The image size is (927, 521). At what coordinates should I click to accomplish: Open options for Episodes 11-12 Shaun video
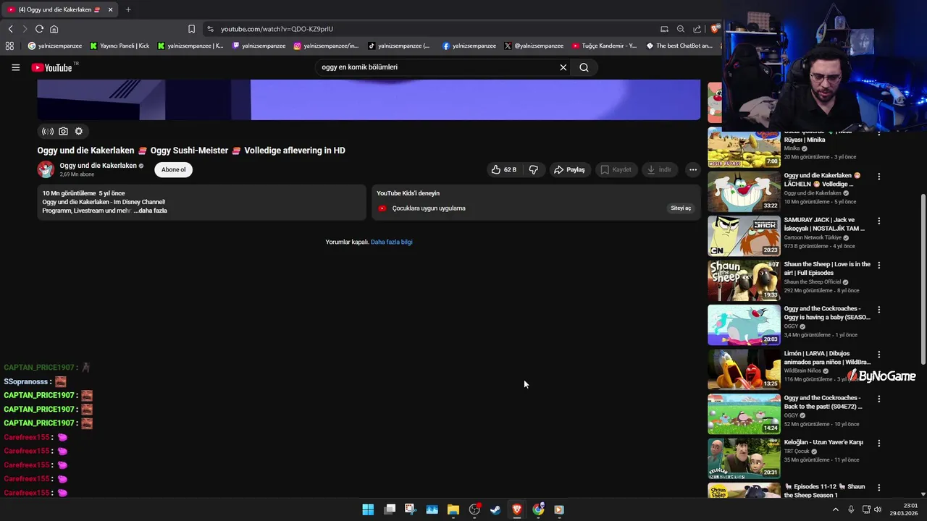(x=878, y=488)
